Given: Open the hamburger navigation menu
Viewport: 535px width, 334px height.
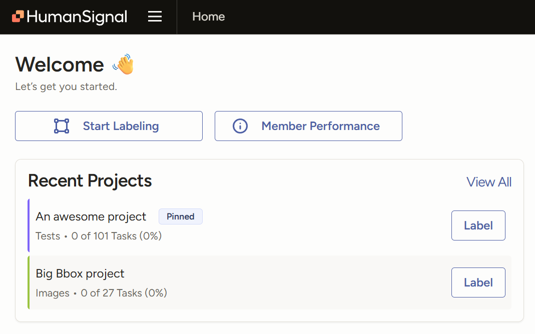Looking at the screenshot, I should [x=155, y=17].
